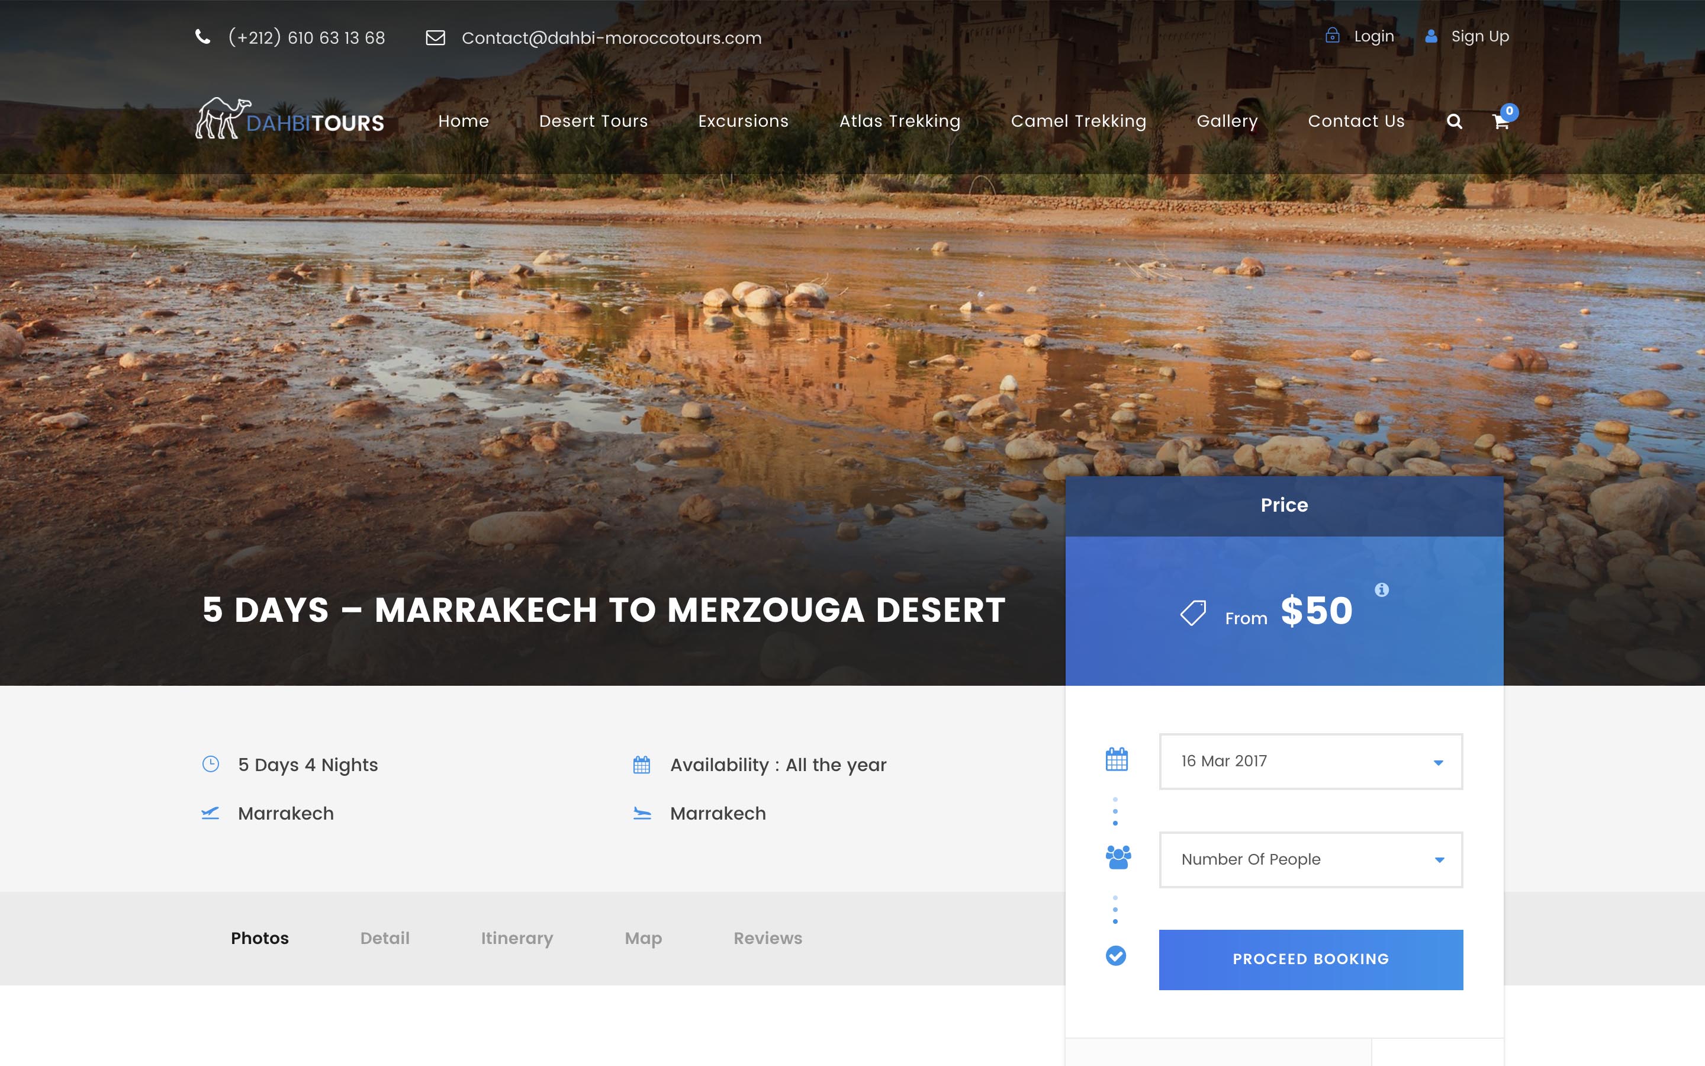The image size is (1705, 1066).
Task: Click the price info icon
Action: coord(1382,589)
